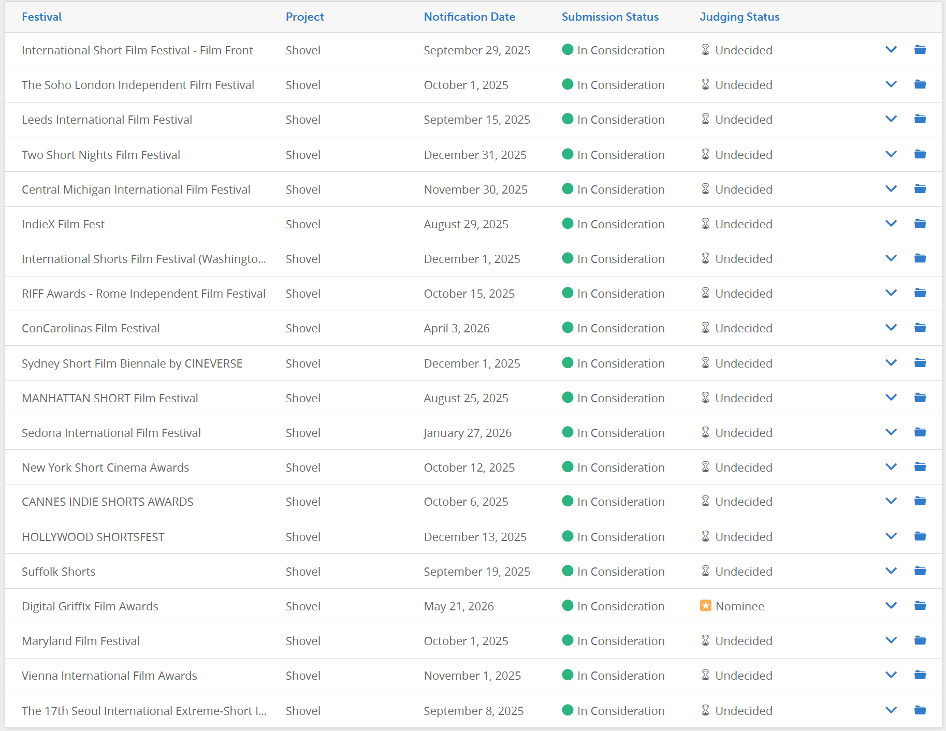Viewport: 946px width, 731px height.
Task: Expand the MANHATTAN SHORT Film Festival row
Action: click(891, 398)
